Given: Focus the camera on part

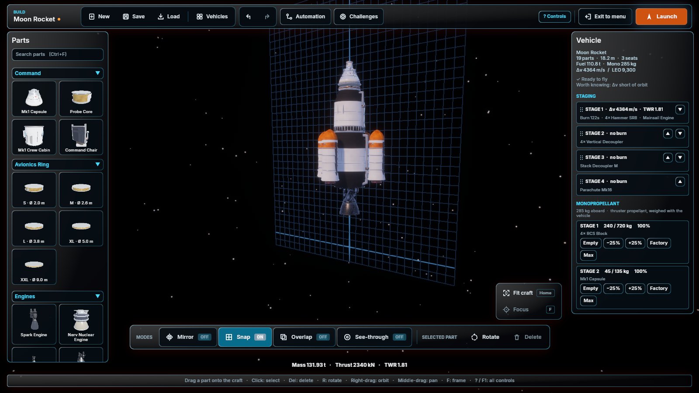Looking at the screenshot, I should point(529,310).
